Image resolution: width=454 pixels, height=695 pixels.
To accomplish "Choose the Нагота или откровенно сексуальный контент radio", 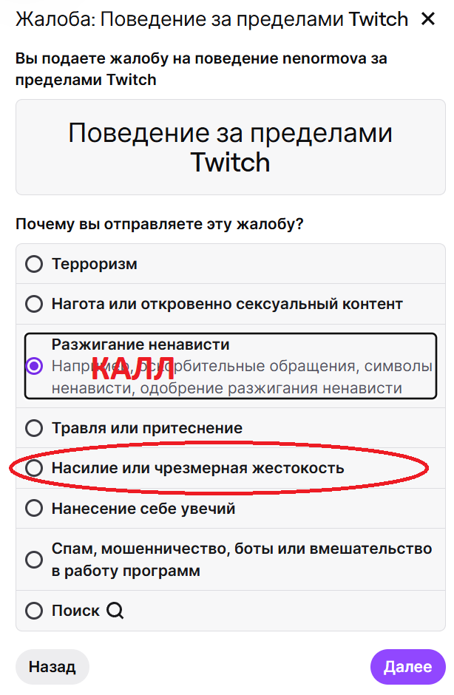I will click(34, 304).
